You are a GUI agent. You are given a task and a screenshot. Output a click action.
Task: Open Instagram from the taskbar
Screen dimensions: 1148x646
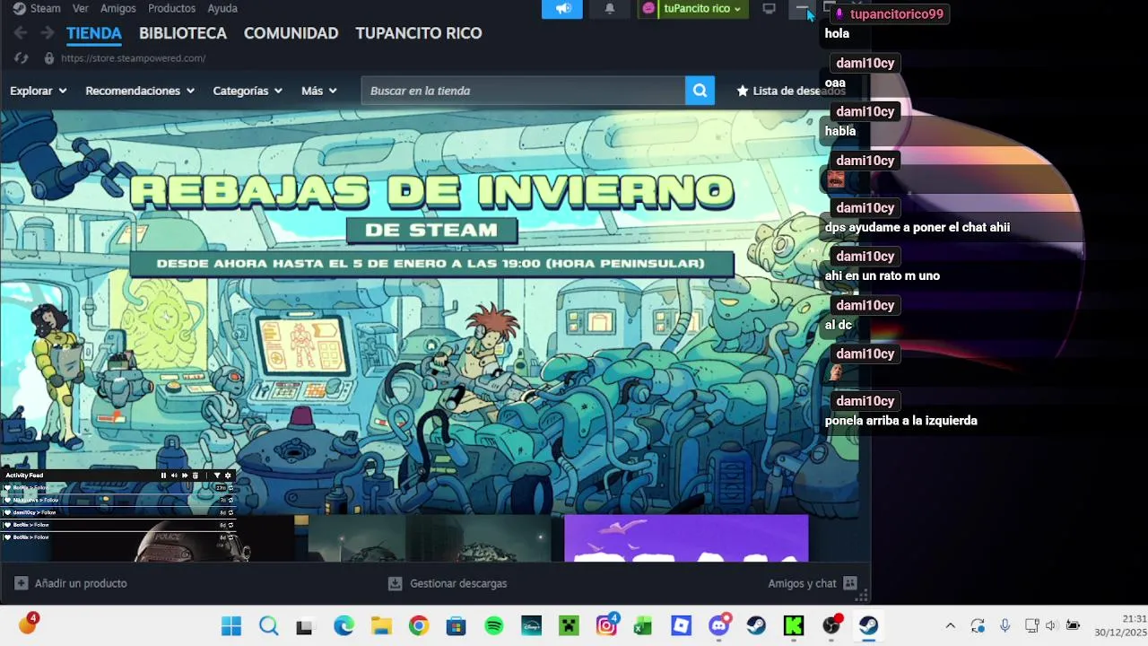coord(606,625)
